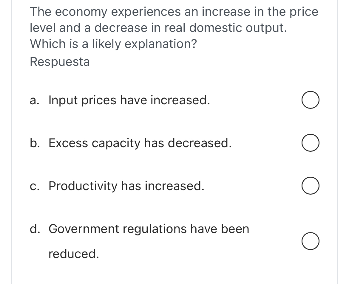Select the radio button for option c
The width and height of the screenshot is (349, 284).
point(310,186)
